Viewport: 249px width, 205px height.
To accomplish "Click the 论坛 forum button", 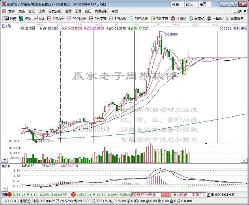I will (x=191, y=4).
